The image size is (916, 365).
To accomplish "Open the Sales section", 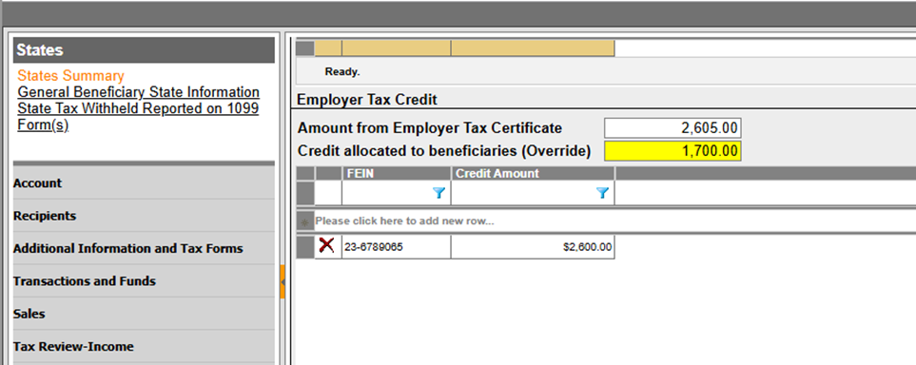I will click(144, 315).
